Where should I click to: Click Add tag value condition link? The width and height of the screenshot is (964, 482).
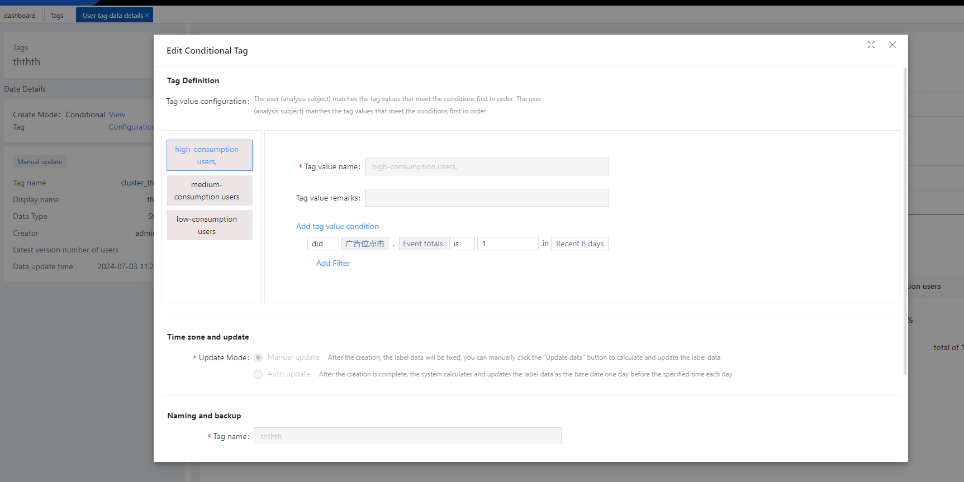337,226
